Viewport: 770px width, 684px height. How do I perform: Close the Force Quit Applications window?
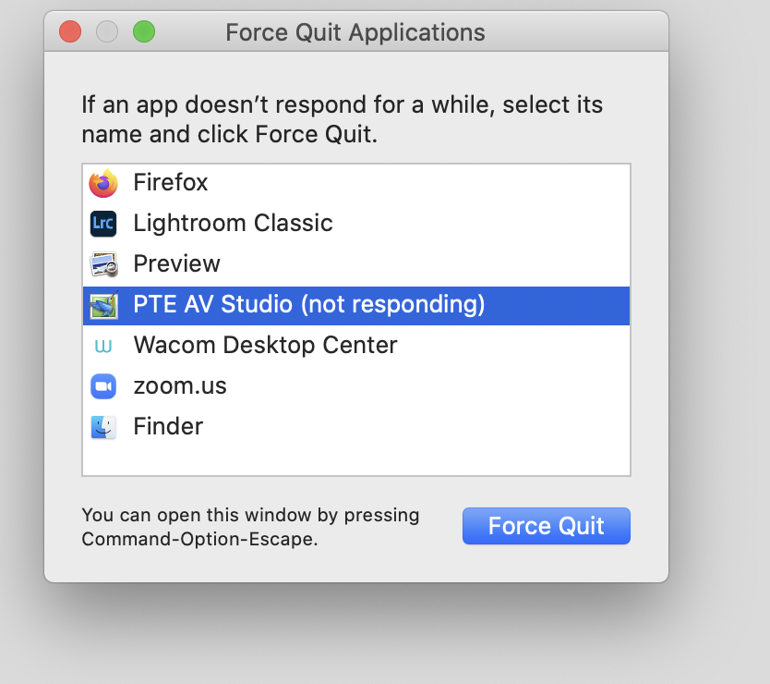click(70, 32)
